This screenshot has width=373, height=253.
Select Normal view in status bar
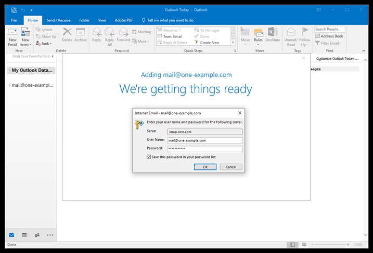(292, 245)
